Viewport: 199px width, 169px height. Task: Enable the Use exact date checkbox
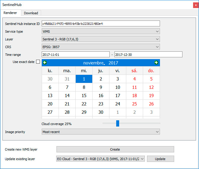pos(38,62)
